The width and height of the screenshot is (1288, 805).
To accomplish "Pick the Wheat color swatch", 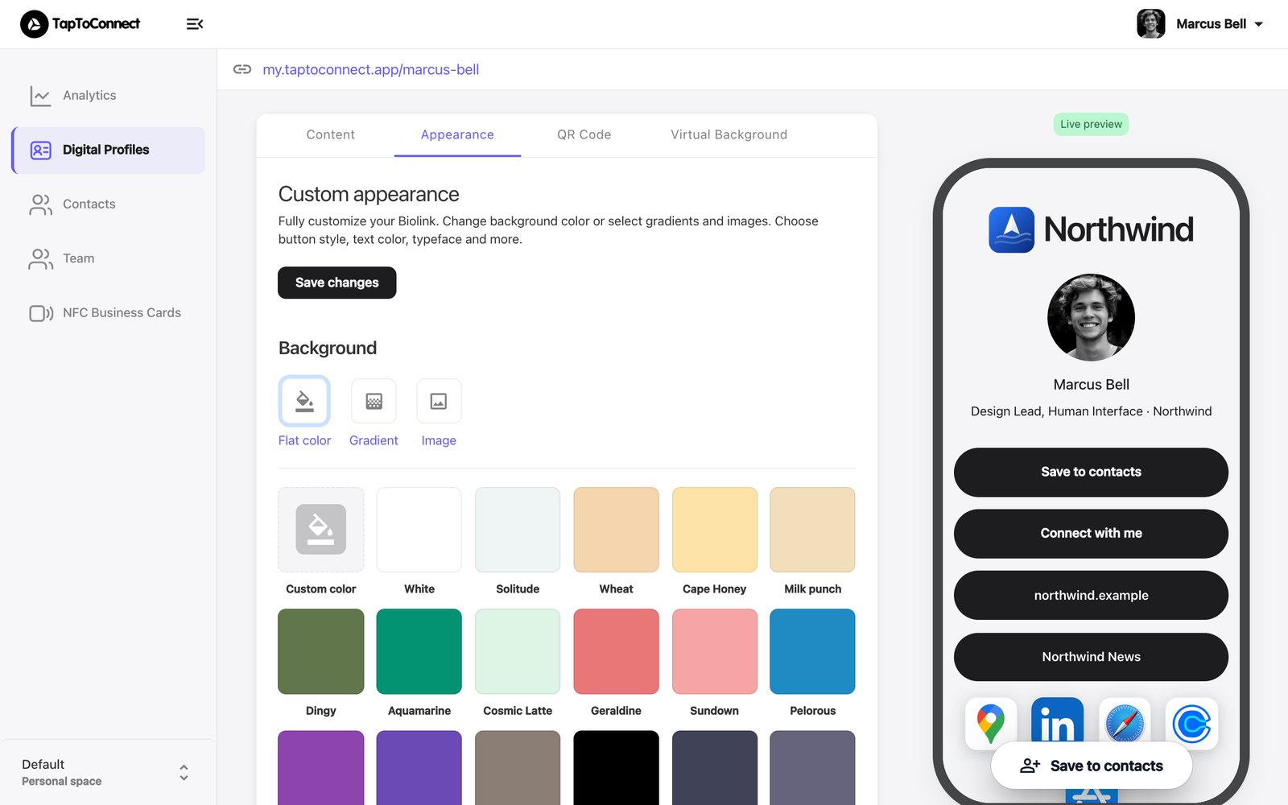I will [x=616, y=530].
